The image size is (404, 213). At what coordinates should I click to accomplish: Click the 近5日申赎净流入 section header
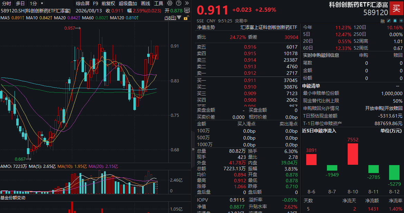click(x=319, y=131)
